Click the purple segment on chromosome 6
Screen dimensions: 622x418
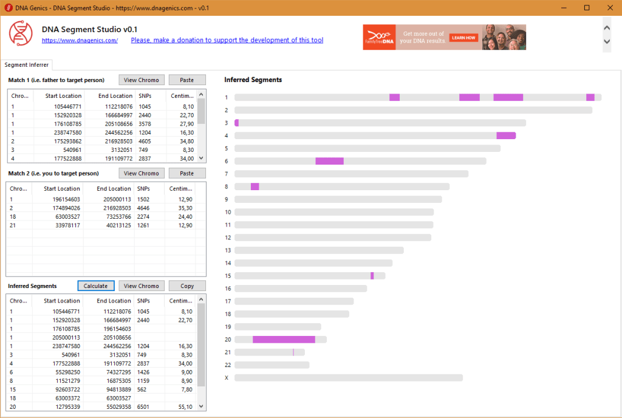pyautogui.click(x=329, y=161)
